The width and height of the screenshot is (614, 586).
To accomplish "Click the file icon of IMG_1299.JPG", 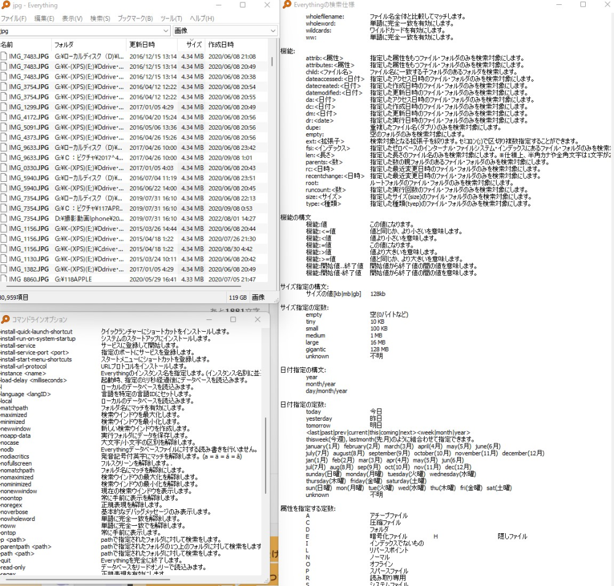I will (x=4, y=107).
